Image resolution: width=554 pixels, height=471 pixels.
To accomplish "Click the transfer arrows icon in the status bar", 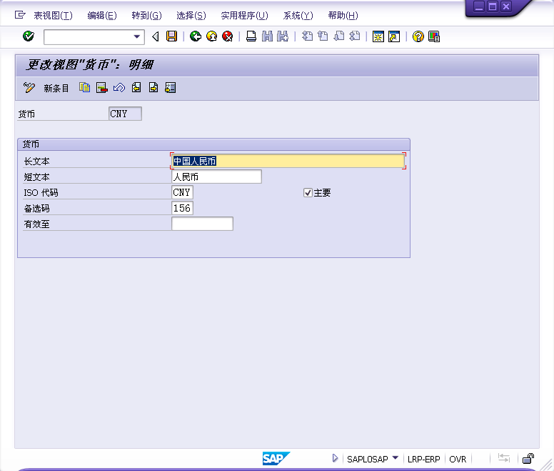I will pyautogui.click(x=504, y=458).
